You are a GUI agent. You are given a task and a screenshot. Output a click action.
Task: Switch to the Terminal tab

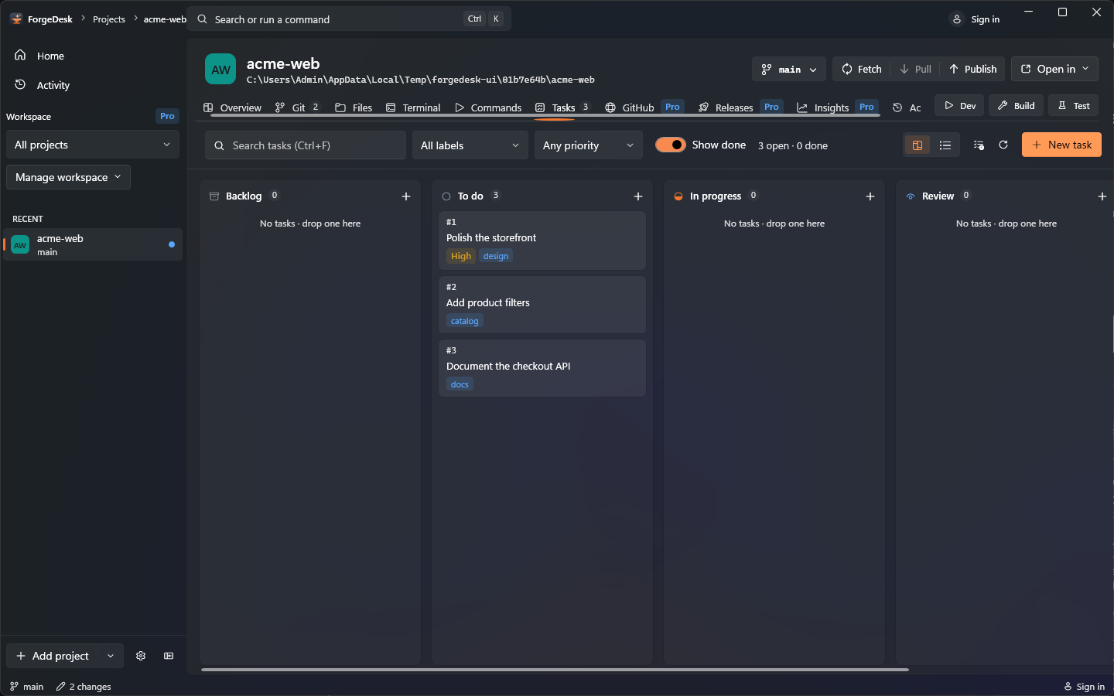pos(413,107)
